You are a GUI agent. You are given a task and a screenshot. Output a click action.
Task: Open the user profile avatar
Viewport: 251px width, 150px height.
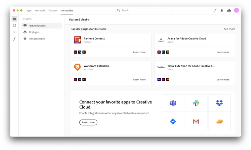pos(237,10)
